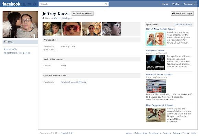Open the red sunglasses photo thumbnail
199x136 pixels.
click(x=72, y=29)
